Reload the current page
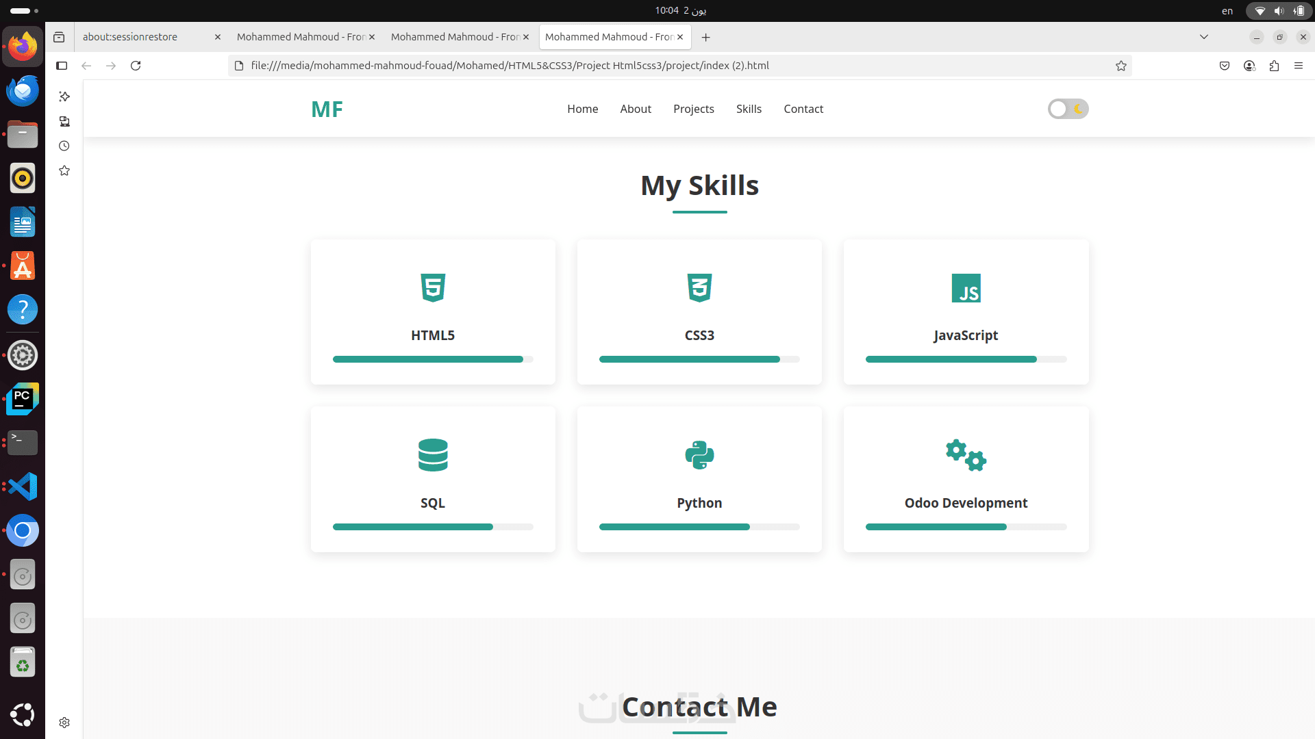The image size is (1315, 739). click(136, 66)
